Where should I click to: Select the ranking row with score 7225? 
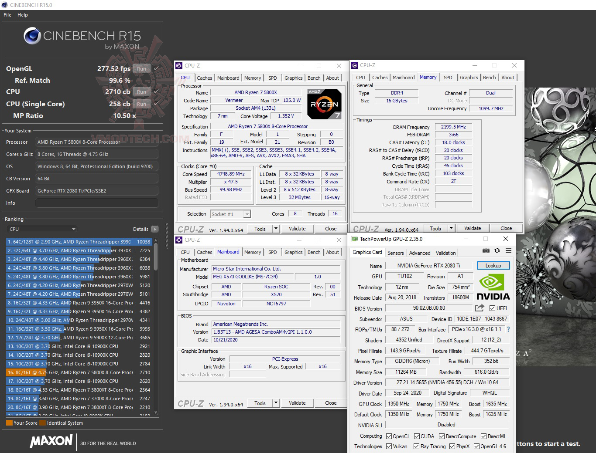[79, 250]
